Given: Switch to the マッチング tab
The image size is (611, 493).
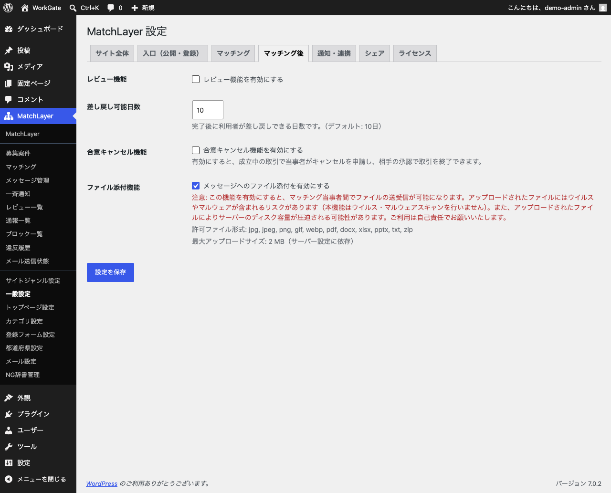Looking at the screenshot, I should coord(233,53).
